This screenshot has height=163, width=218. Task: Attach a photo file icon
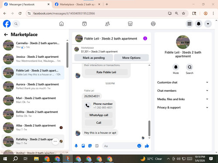coord(83,146)
